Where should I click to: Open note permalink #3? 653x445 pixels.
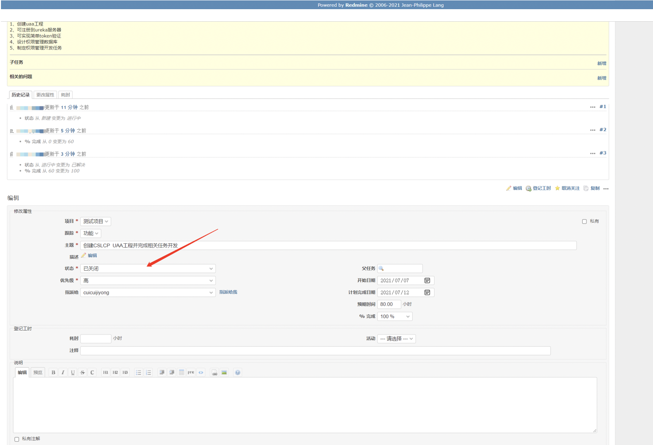click(603, 153)
